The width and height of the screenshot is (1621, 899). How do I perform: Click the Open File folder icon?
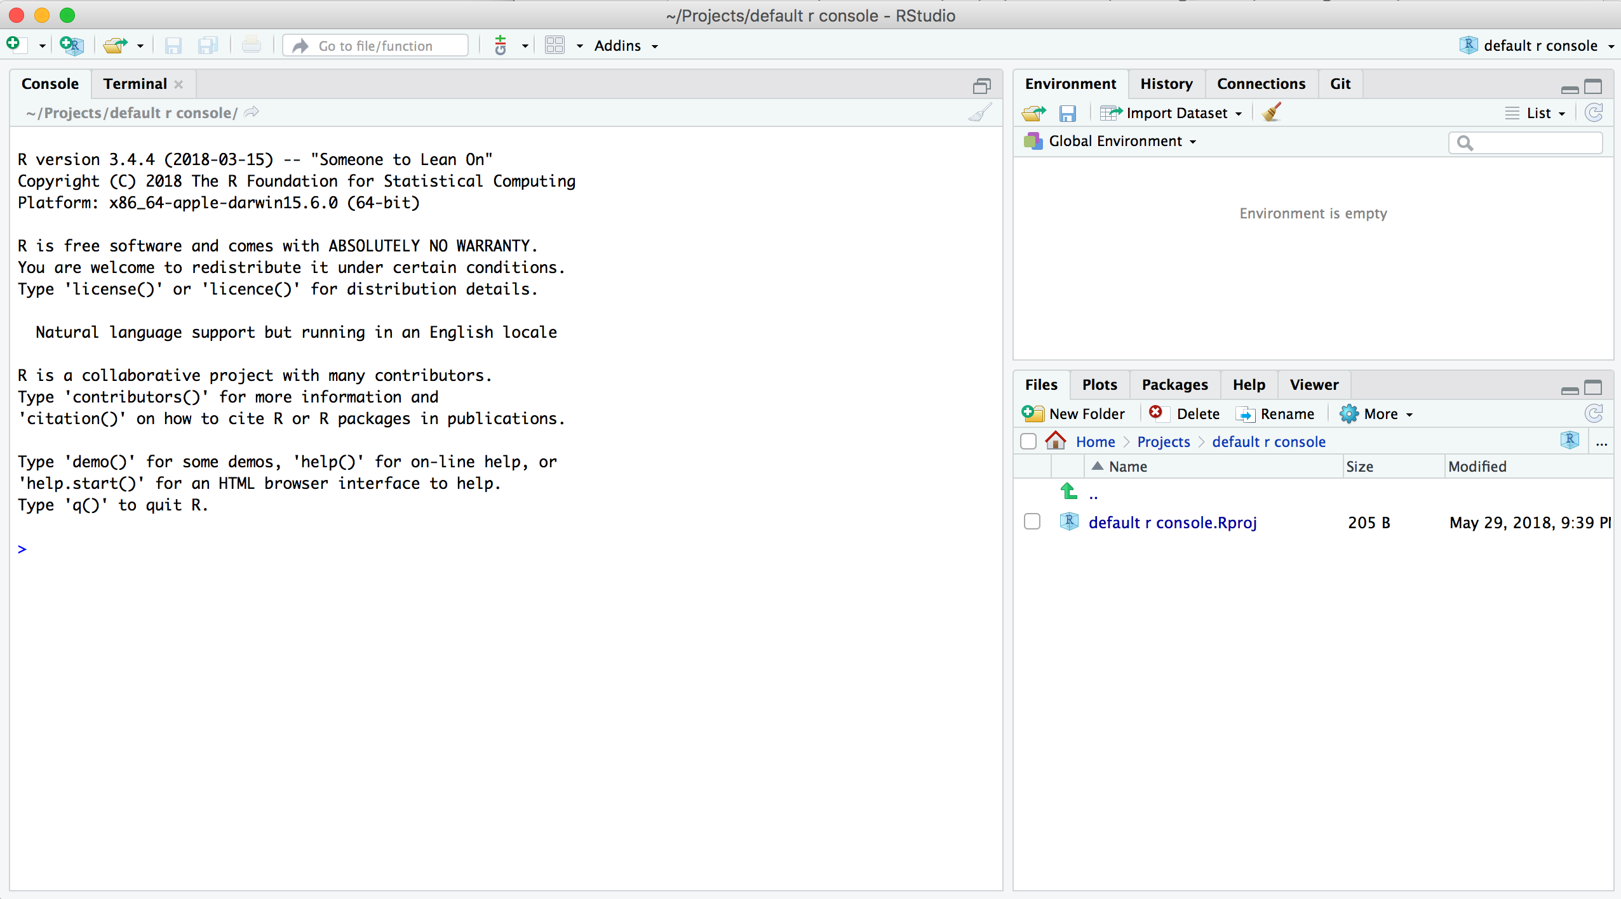pos(115,46)
